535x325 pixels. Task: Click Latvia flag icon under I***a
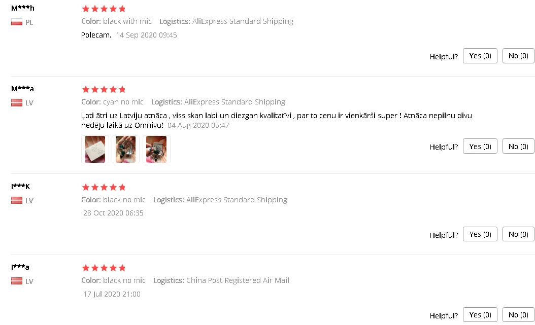(x=17, y=281)
